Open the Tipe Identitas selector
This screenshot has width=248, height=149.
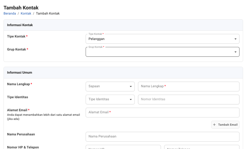click(108, 99)
